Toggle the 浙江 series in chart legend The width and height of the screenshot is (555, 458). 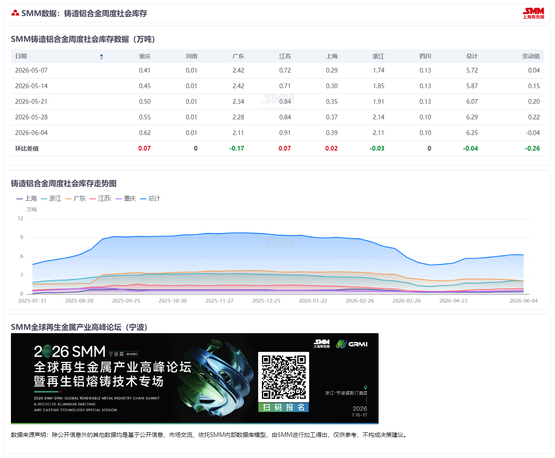(51, 198)
